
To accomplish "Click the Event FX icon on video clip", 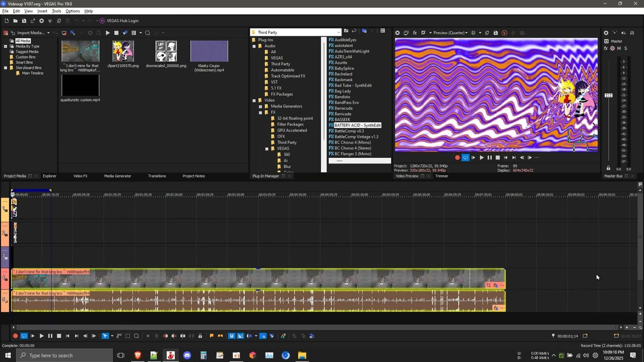I will coord(496,285).
